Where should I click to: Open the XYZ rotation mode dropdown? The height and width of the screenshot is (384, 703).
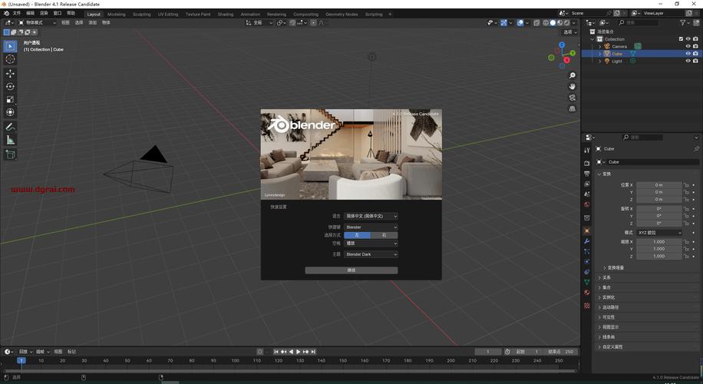tap(659, 233)
